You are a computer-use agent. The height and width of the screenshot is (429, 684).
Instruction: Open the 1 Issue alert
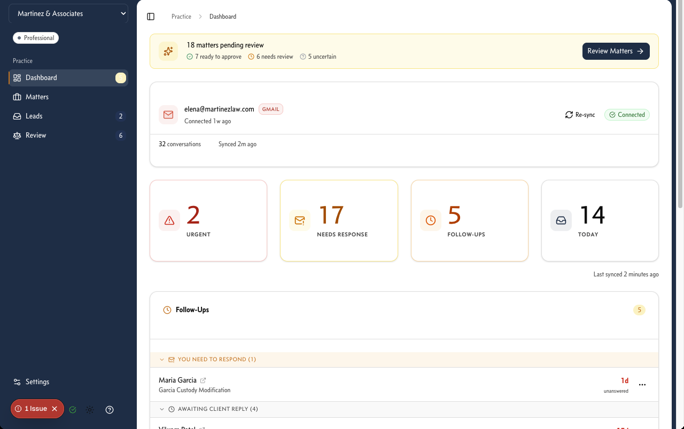pyautogui.click(x=32, y=409)
